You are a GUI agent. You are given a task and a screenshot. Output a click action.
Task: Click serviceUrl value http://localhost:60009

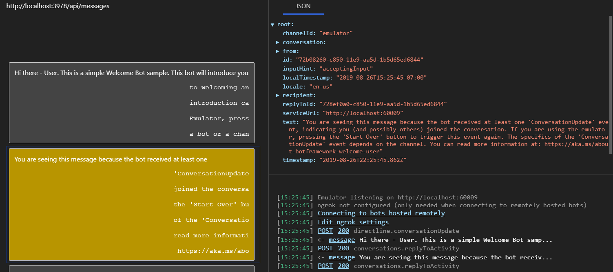click(x=363, y=113)
